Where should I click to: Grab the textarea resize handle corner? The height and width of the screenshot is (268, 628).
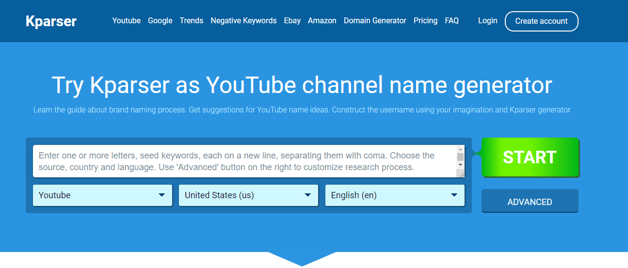pos(461,173)
